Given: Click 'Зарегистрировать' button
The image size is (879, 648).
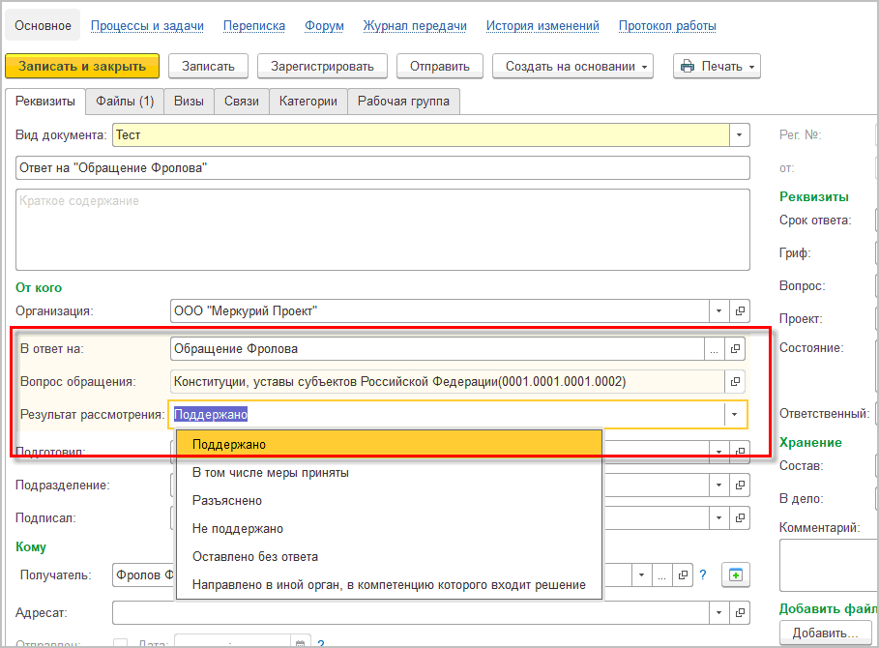Looking at the screenshot, I should coord(322,66).
